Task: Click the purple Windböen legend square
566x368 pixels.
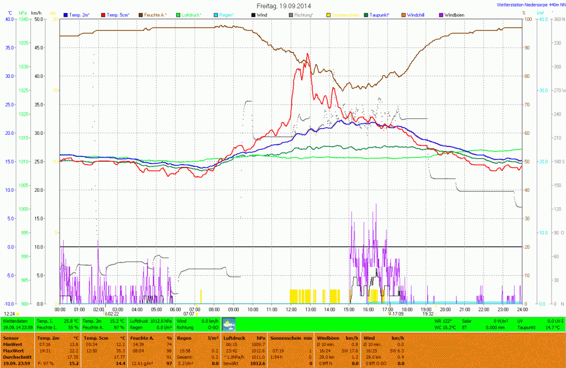Action: pyautogui.click(x=441, y=15)
